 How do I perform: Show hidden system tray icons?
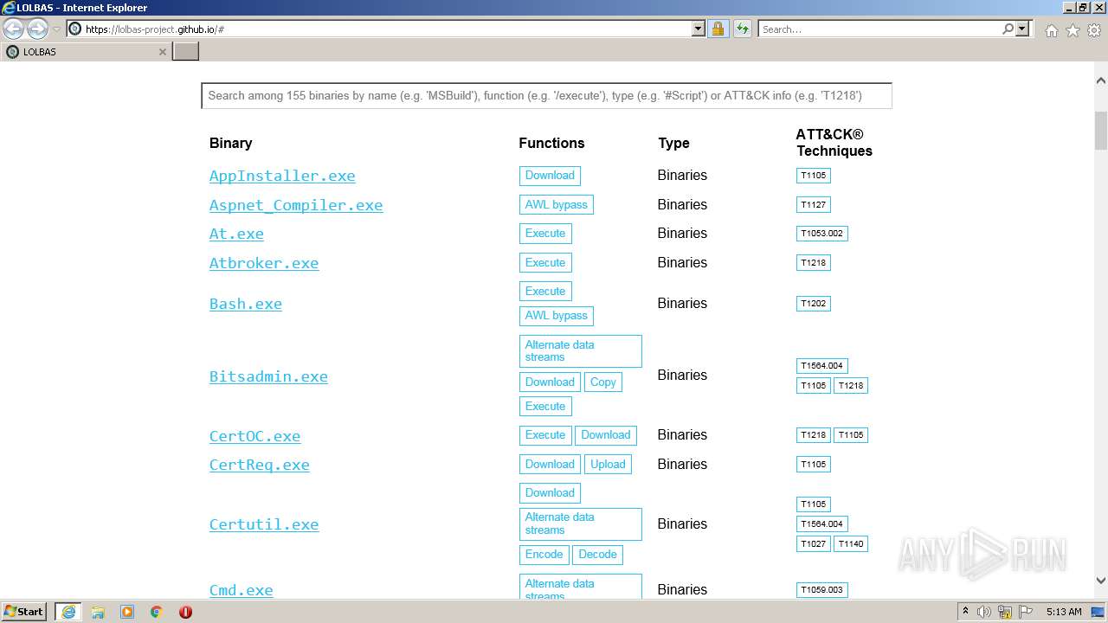965,612
